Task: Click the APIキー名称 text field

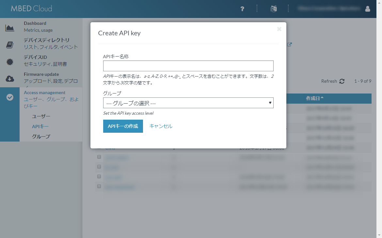Action: pos(188,66)
